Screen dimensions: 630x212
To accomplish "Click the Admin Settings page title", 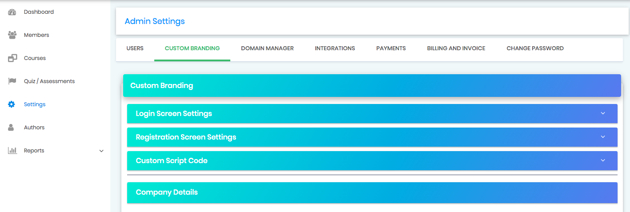I will (155, 21).
